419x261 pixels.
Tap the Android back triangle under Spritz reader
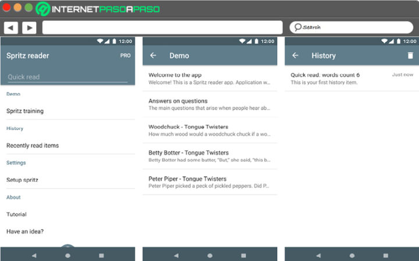click(34, 255)
